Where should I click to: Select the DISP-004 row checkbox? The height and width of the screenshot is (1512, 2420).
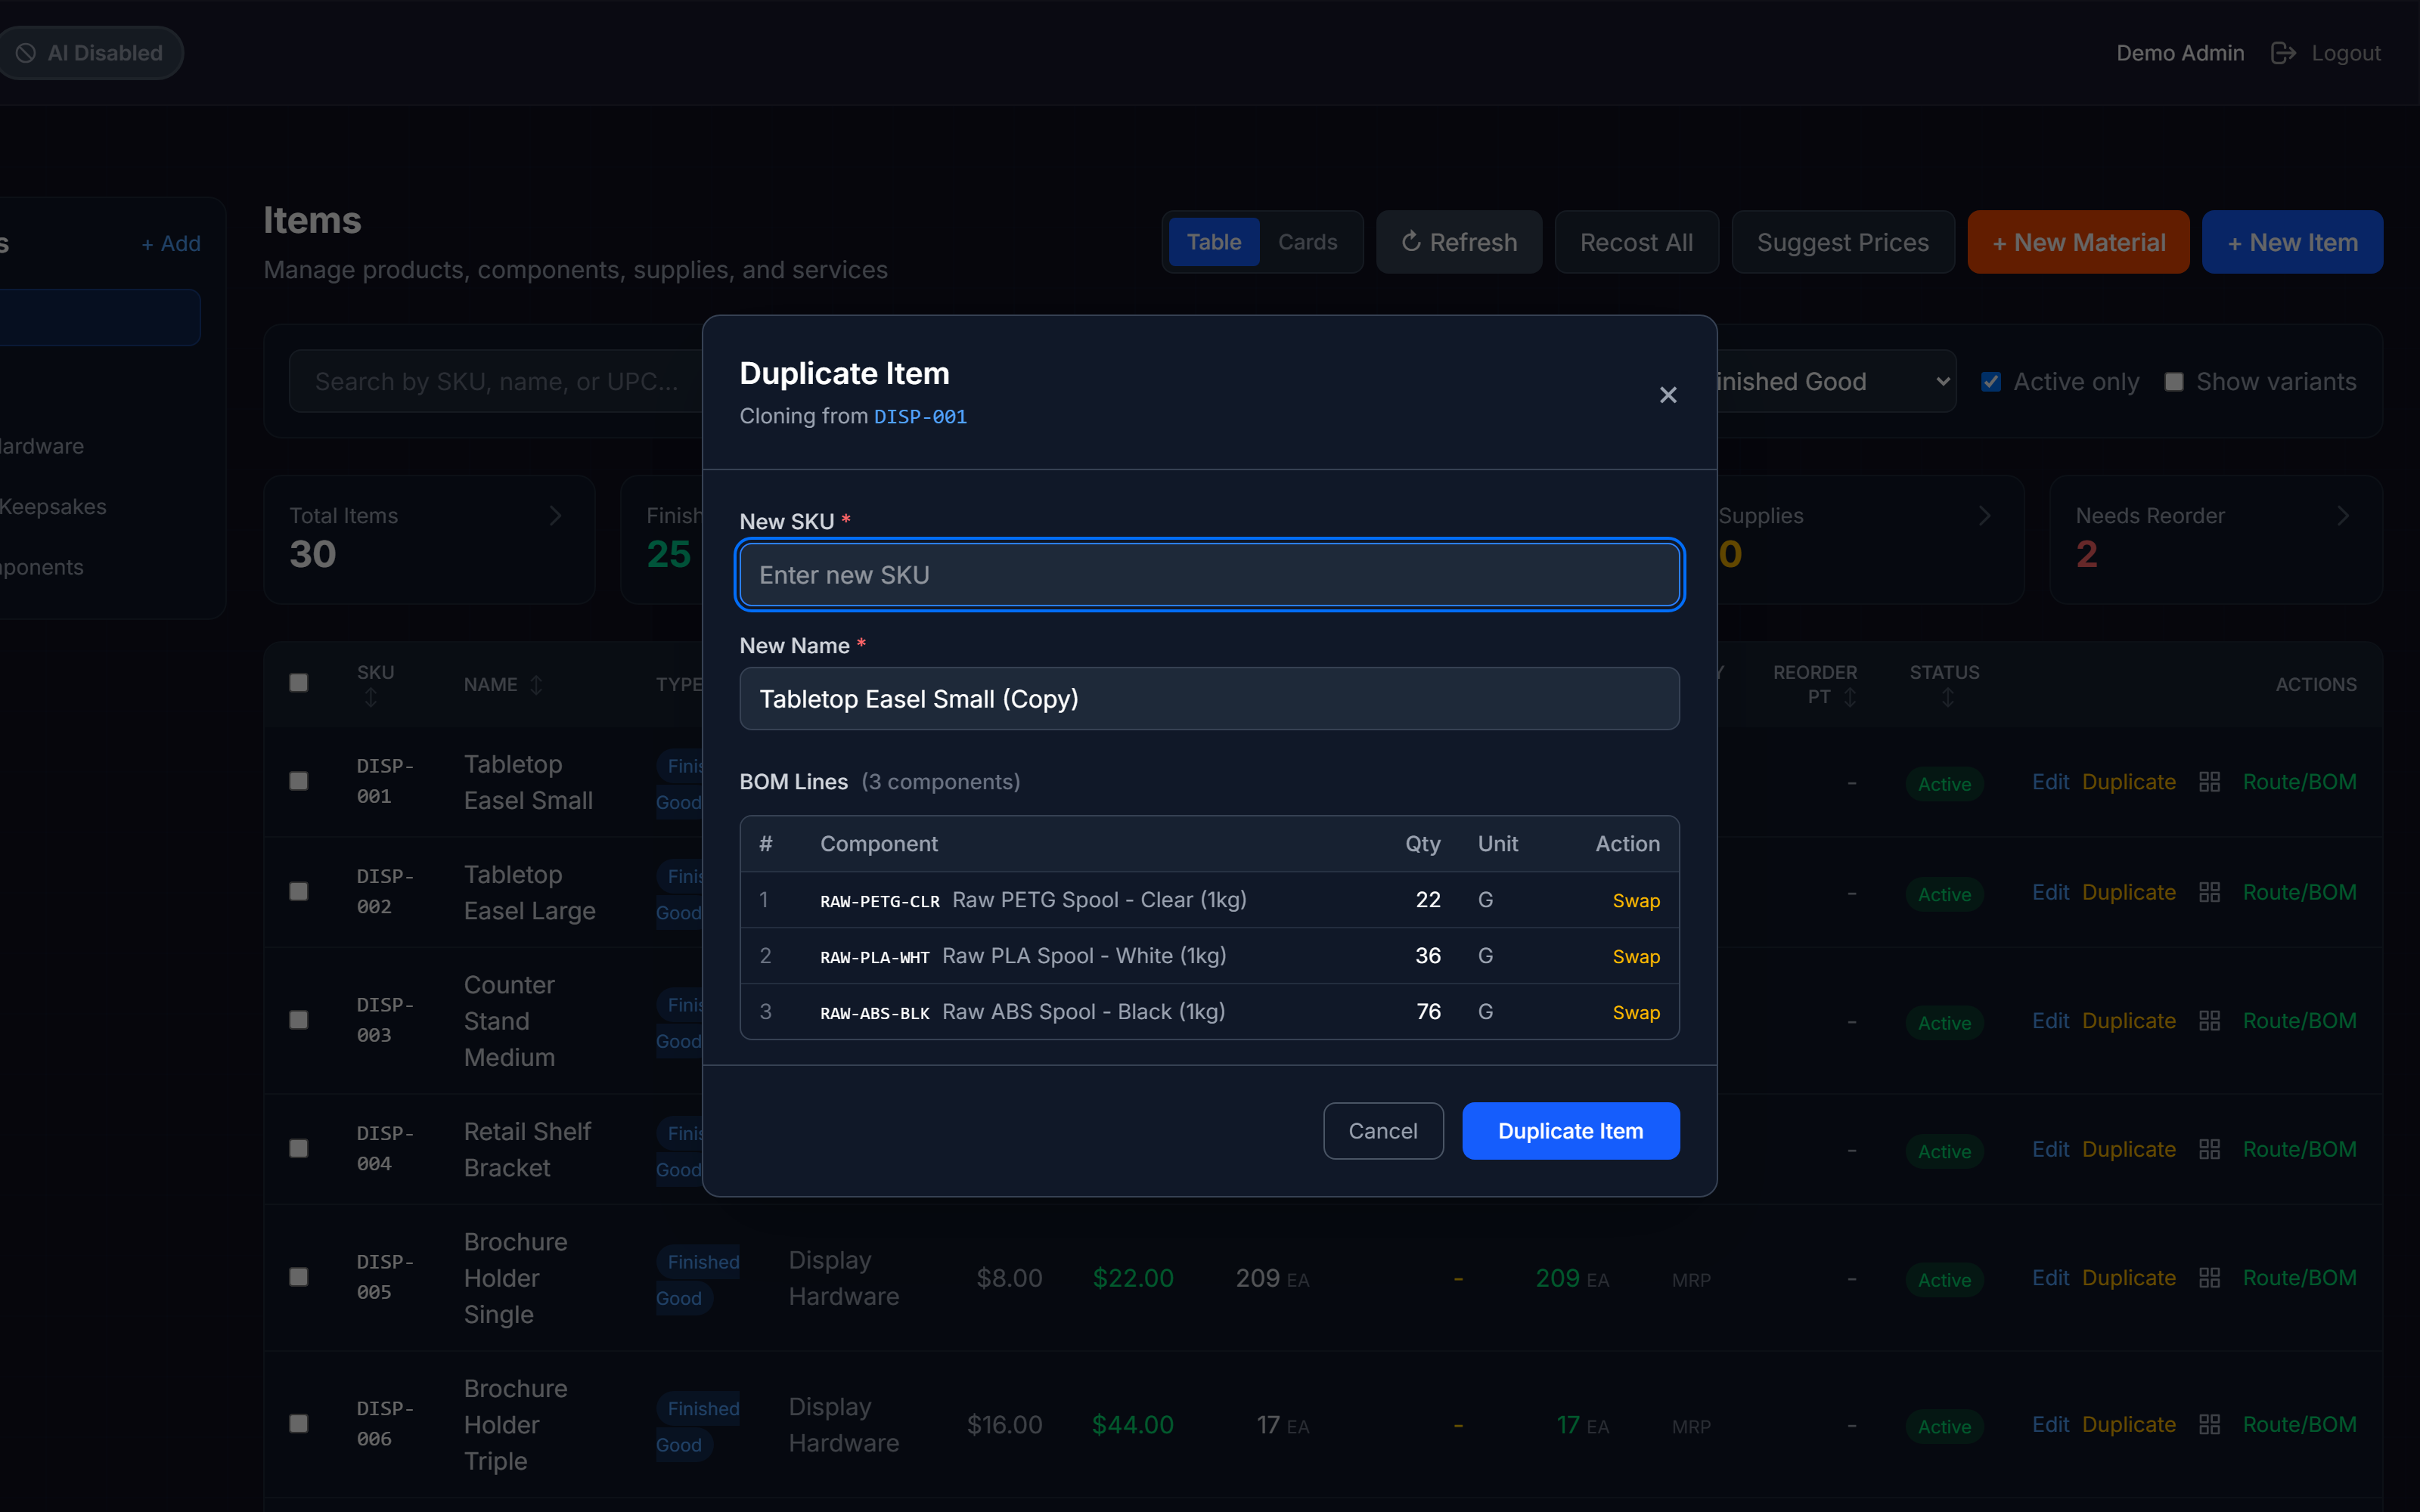point(298,1148)
